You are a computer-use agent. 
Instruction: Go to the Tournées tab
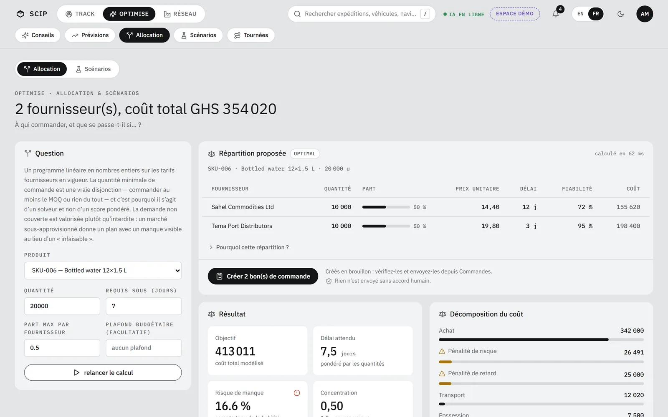(251, 35)
